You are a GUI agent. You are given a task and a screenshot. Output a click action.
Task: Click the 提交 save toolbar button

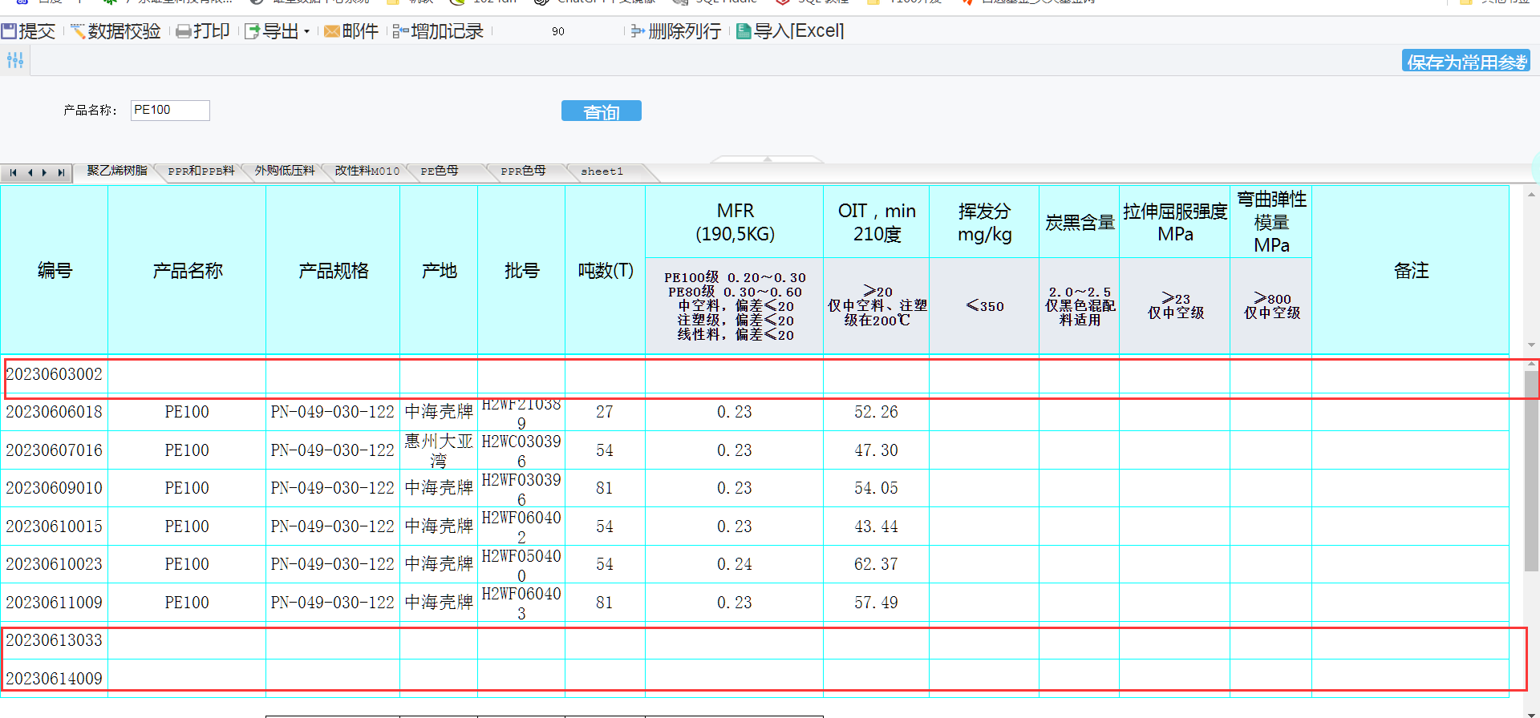click(29, 31)
